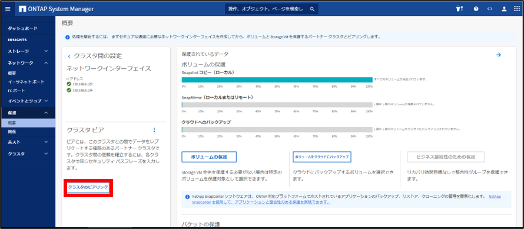Click info icon in the top notice banner

[67, 36]
